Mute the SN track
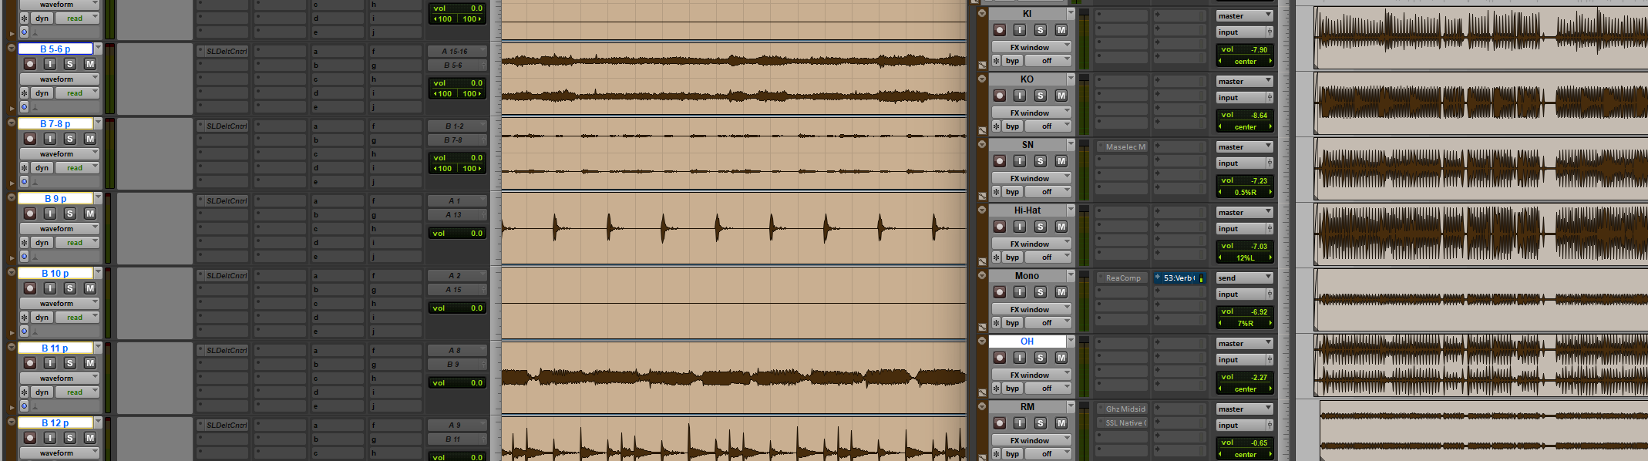The image size is (1648, 461). pyautogui.click(x=1061, y=161)
